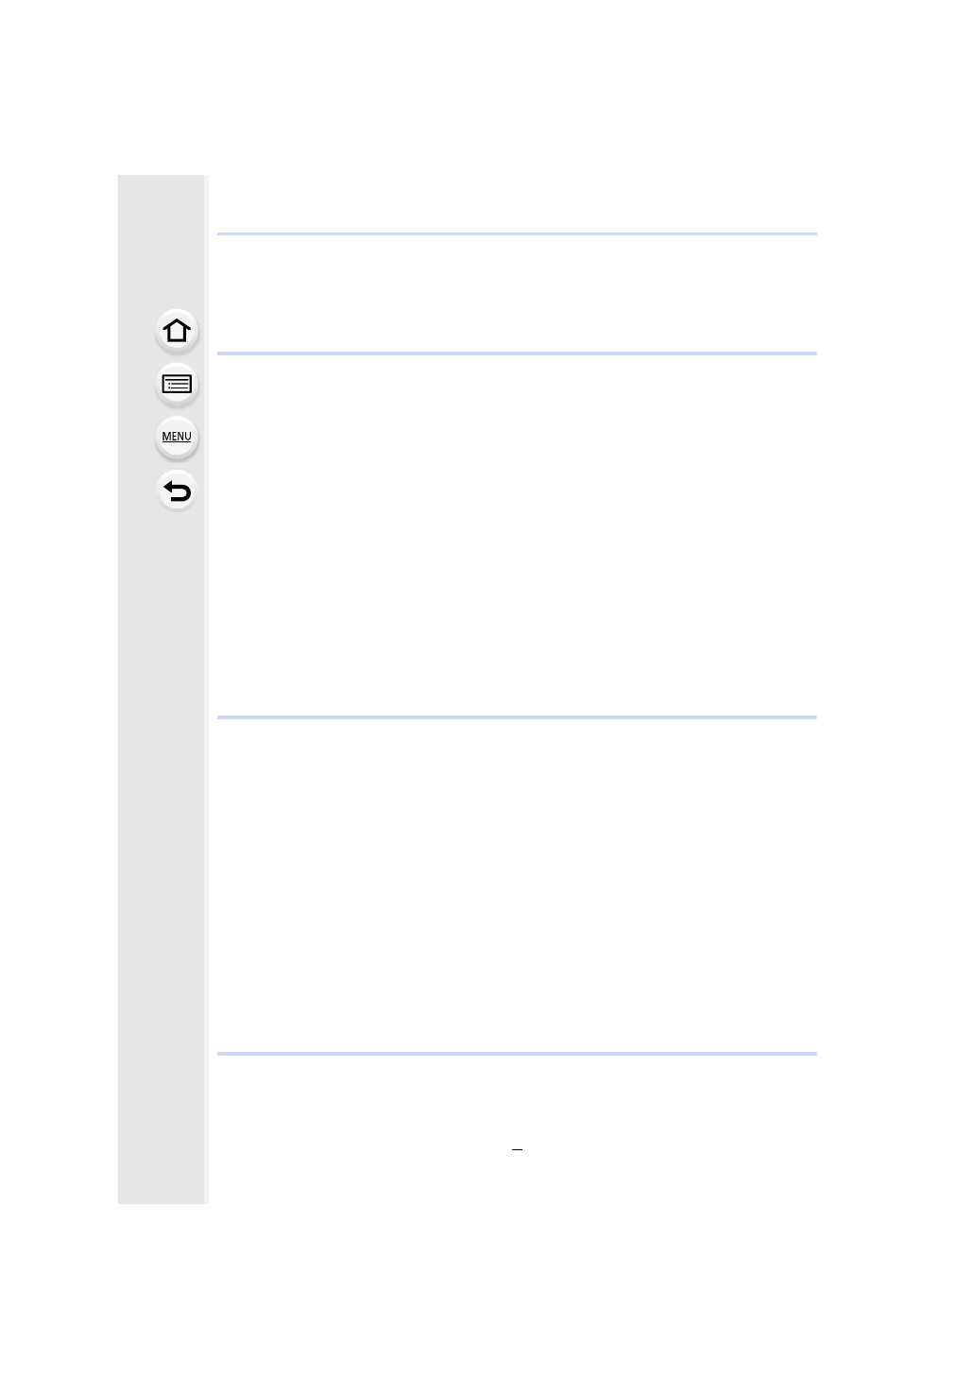Return to previous page with back arrow
Viewport: 975px width, 1378px height.
pos(177,491)
